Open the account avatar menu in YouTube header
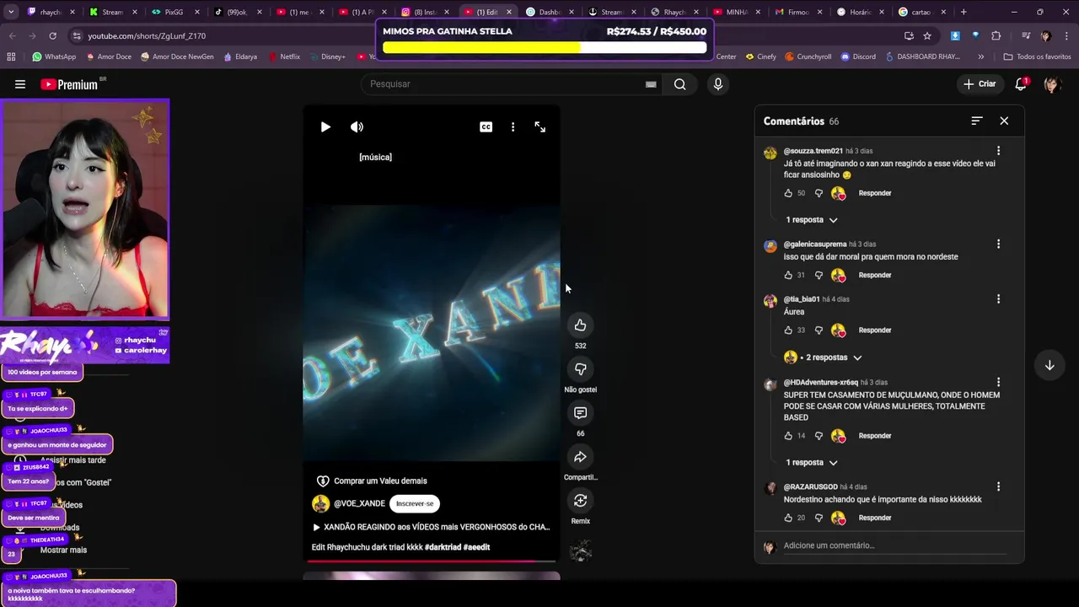 pyautogui.click(x=1051, y=84)
